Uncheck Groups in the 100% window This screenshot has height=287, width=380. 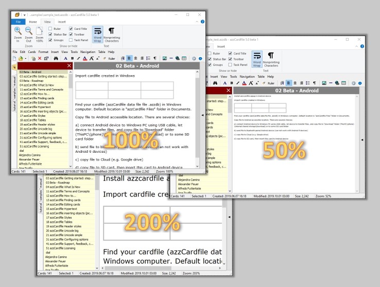pyautogui.click(x=50, y=40)
